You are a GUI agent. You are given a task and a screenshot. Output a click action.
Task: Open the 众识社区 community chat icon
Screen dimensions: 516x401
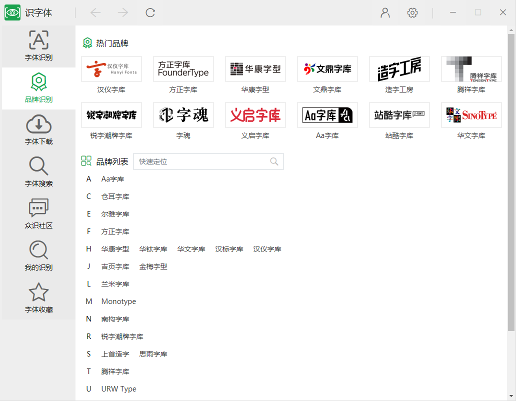coord(38,209)
